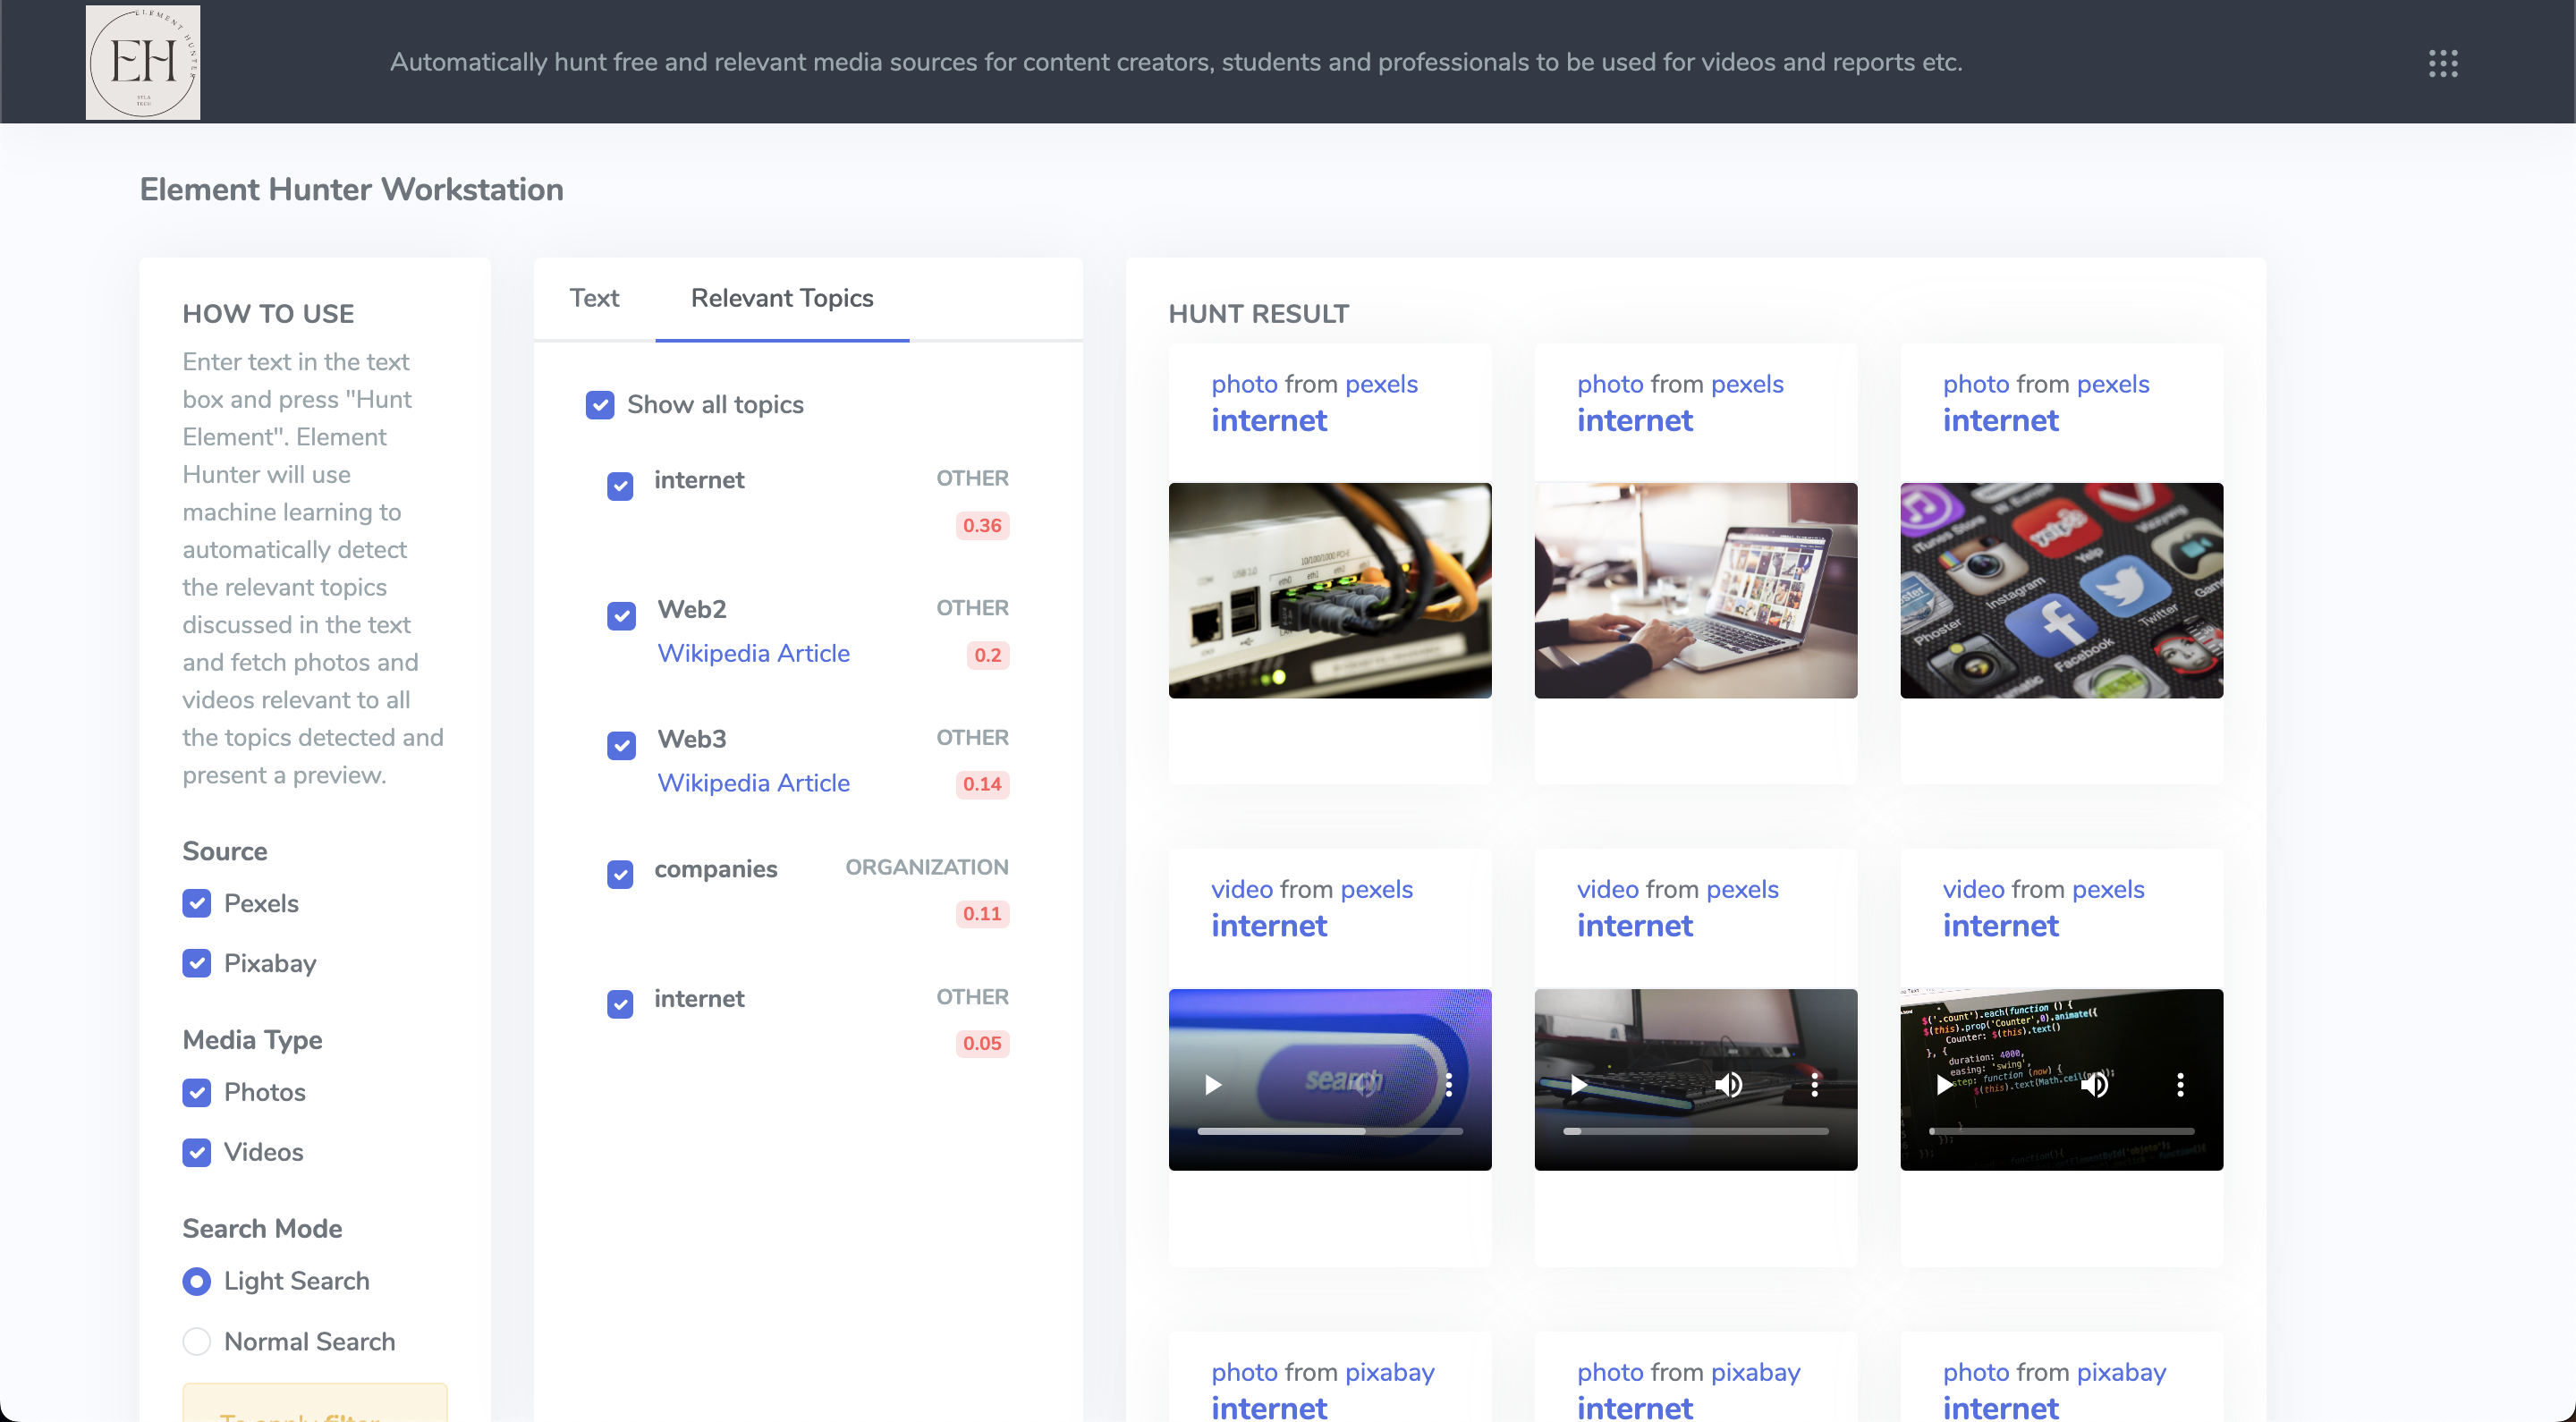This screenshot has width=2576, height=1422.
Task: Switch to the Text tab
Action: 594,298
